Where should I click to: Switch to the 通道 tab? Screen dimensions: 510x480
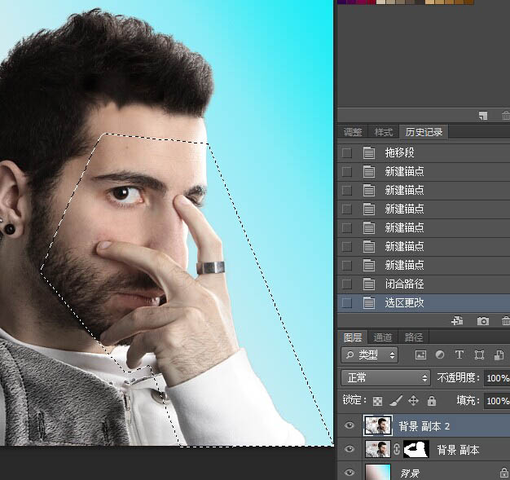383,337
